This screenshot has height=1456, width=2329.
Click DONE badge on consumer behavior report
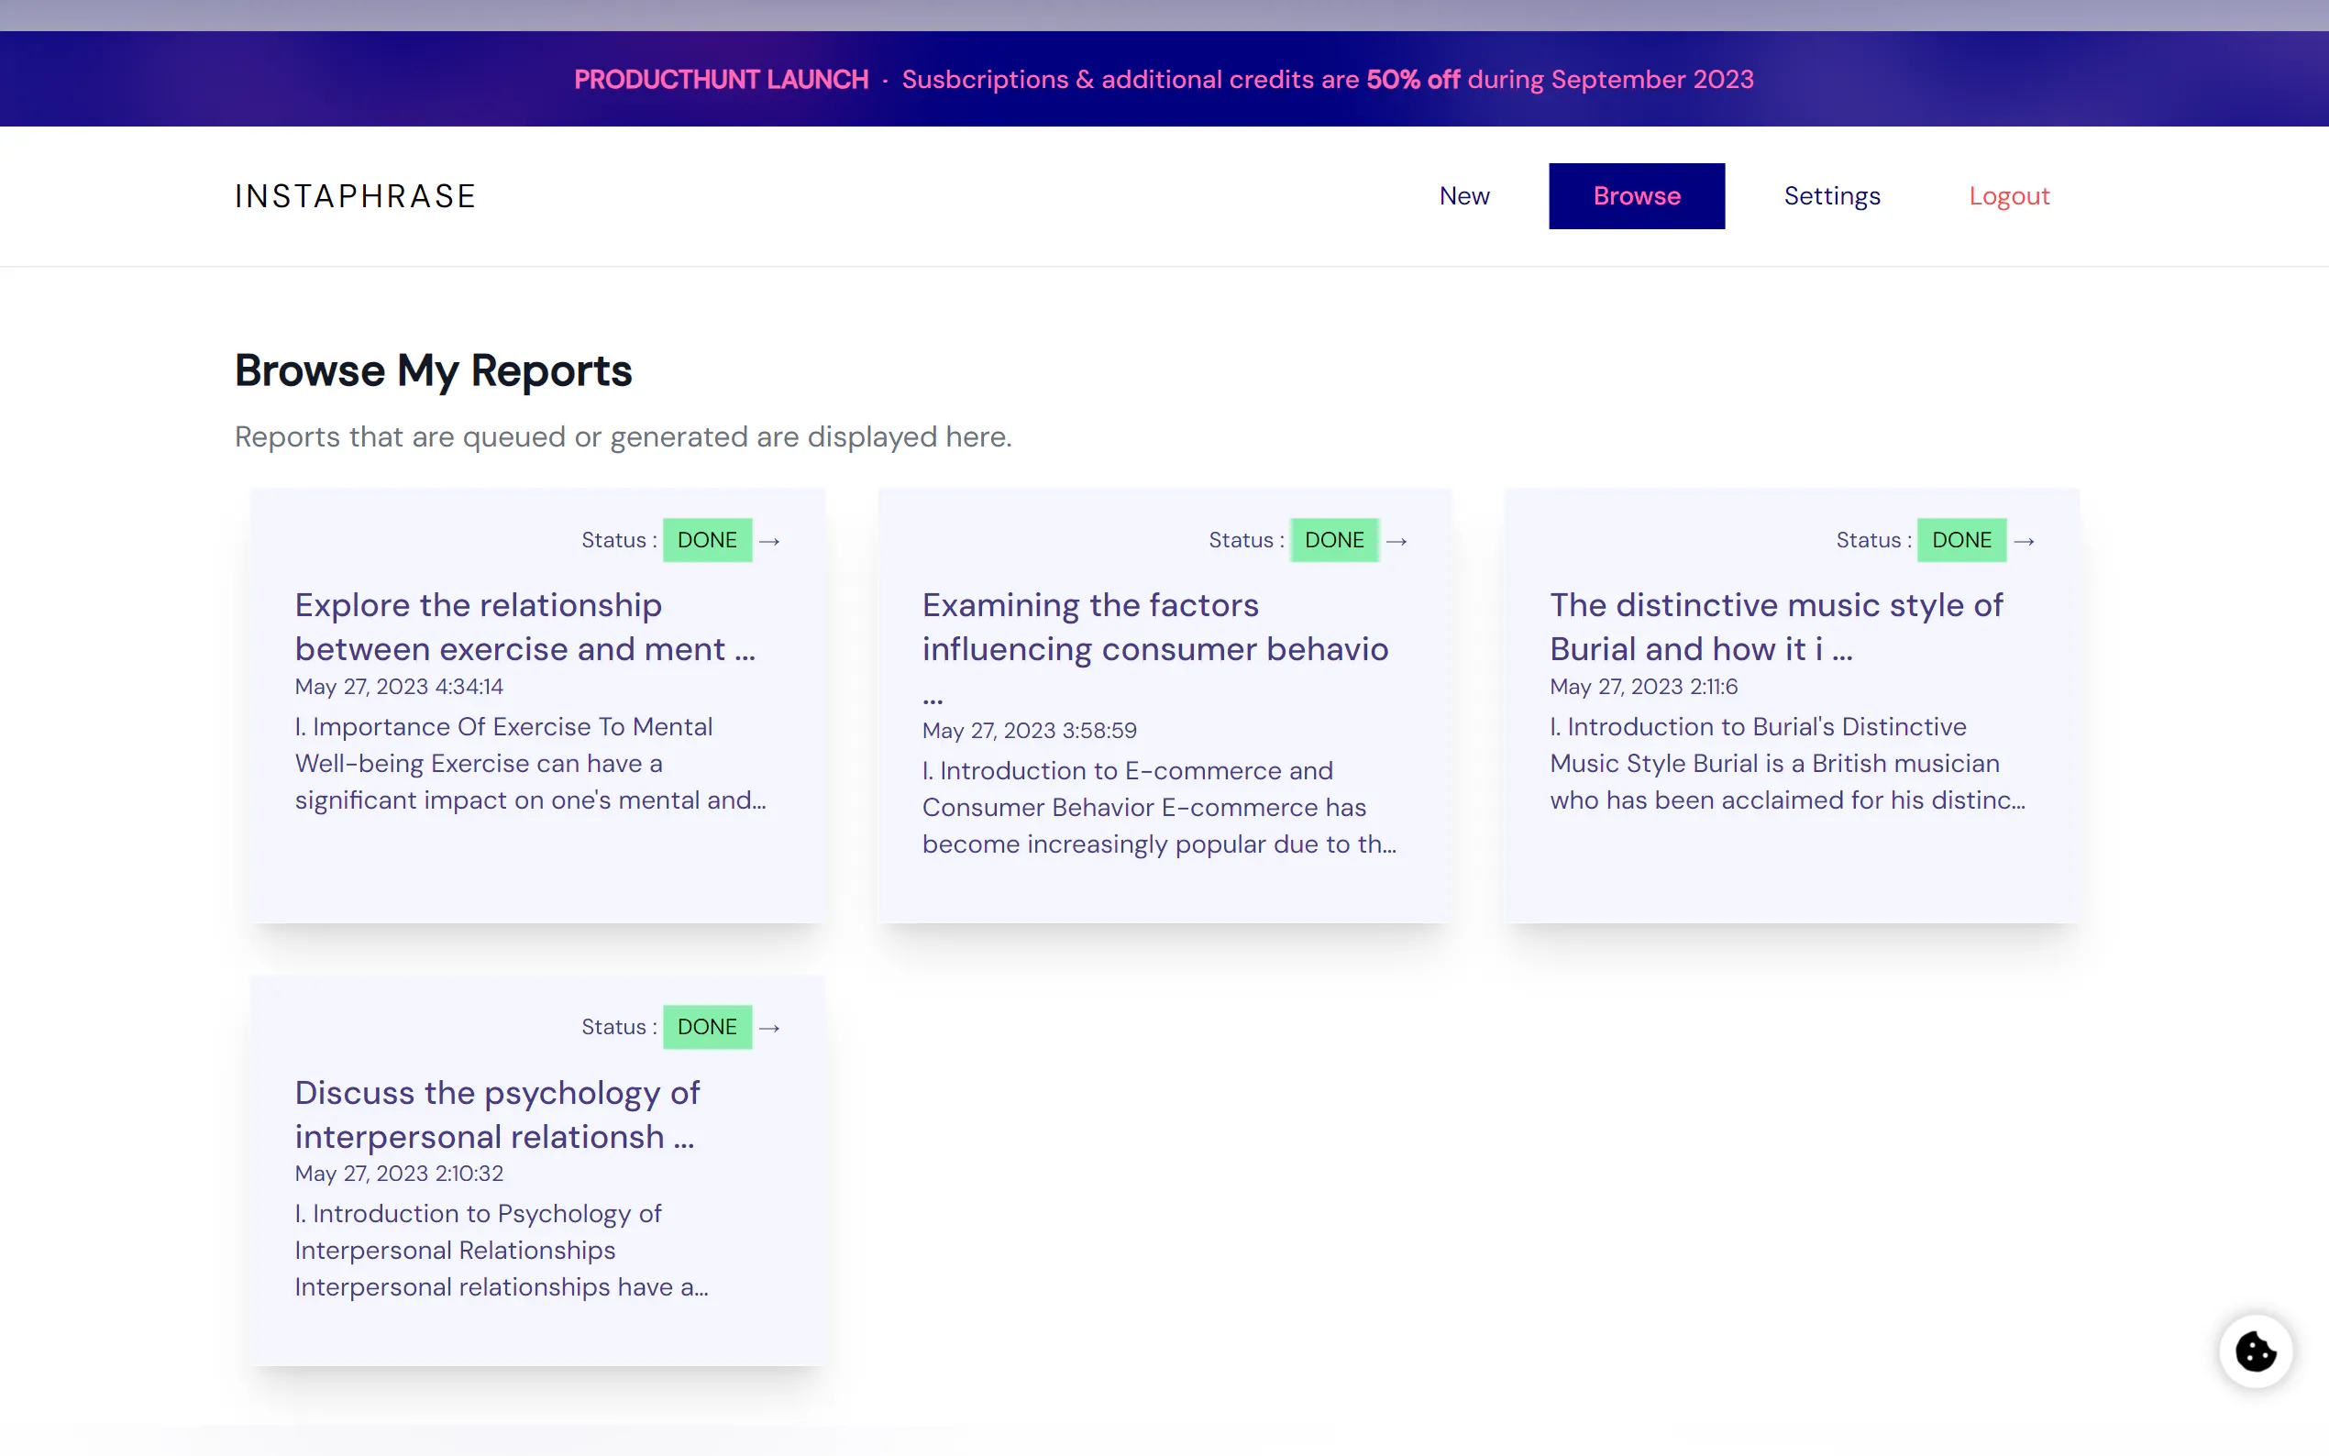[1333, 540]
